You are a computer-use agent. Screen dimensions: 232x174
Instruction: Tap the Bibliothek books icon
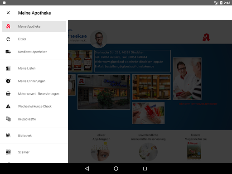pos(8,135)
